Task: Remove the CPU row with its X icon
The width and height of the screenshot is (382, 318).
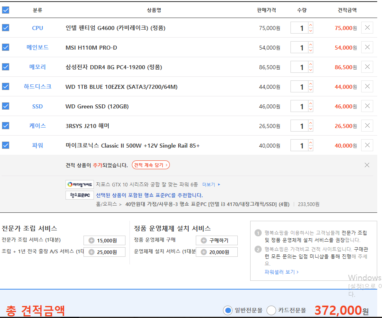Action: (x=367, y=28)
